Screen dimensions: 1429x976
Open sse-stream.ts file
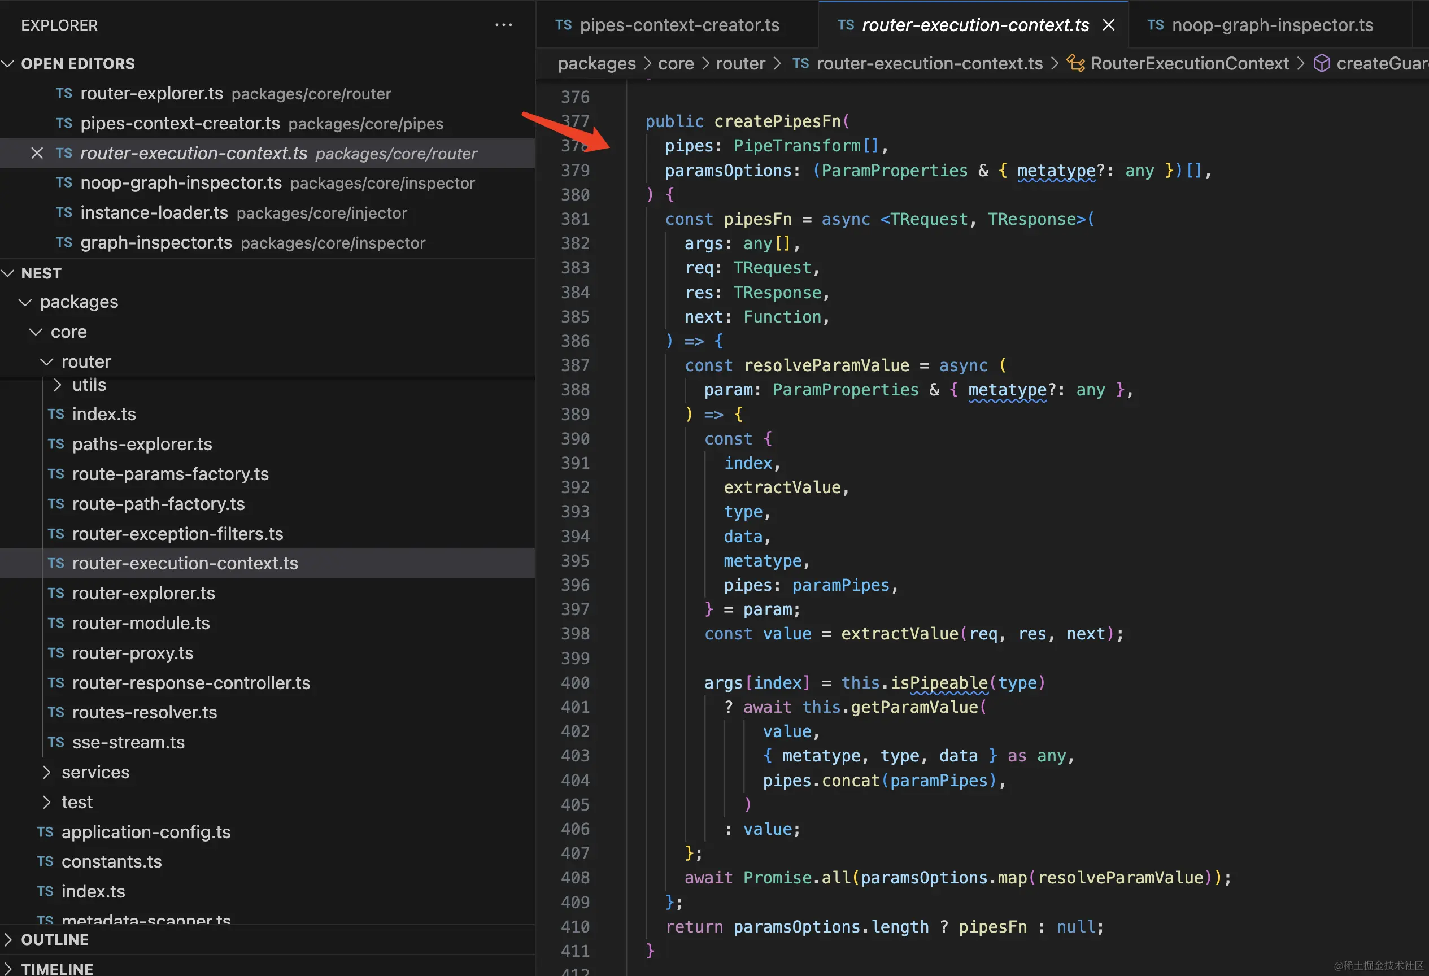tap(268, 742)
